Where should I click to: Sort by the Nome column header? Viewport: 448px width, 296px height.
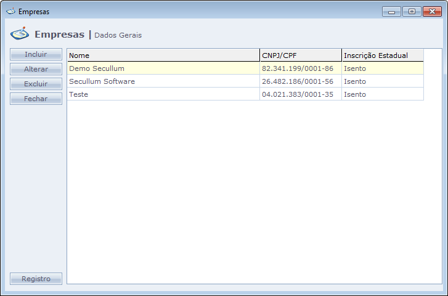tap(163, 55)
